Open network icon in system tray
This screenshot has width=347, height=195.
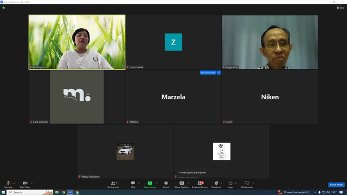pos(324,192)
